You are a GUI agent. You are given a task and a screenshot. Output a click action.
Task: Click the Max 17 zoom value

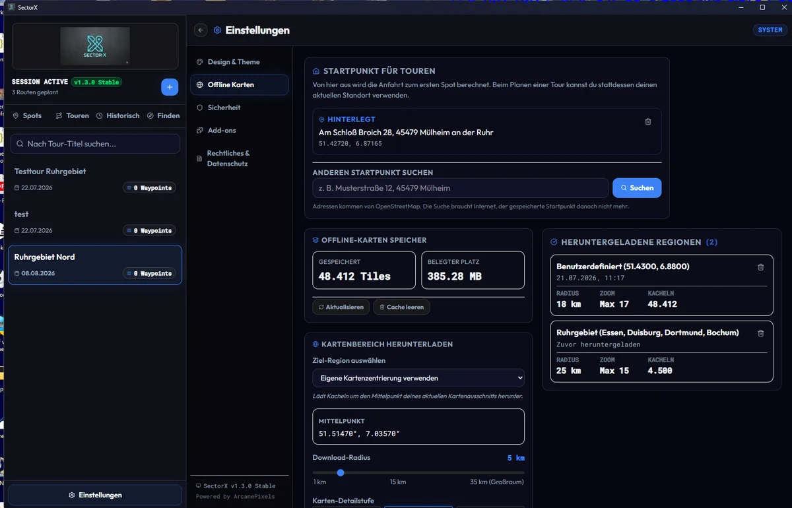(614, 304)
